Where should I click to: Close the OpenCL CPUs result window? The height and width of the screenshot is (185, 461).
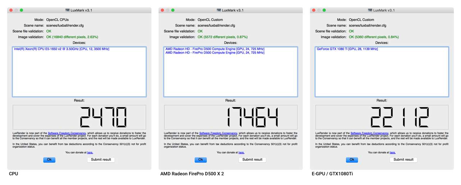click(x=12, y=10)
